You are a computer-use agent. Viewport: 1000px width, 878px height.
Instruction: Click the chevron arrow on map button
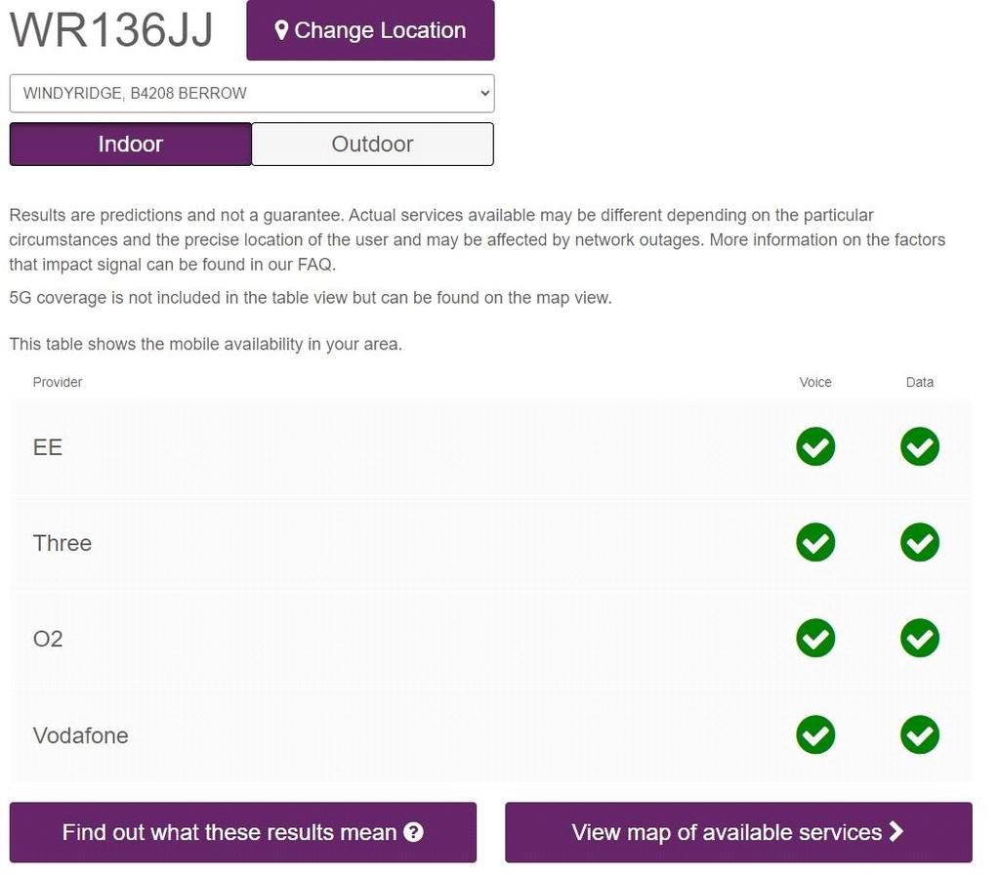click(896, 831)
